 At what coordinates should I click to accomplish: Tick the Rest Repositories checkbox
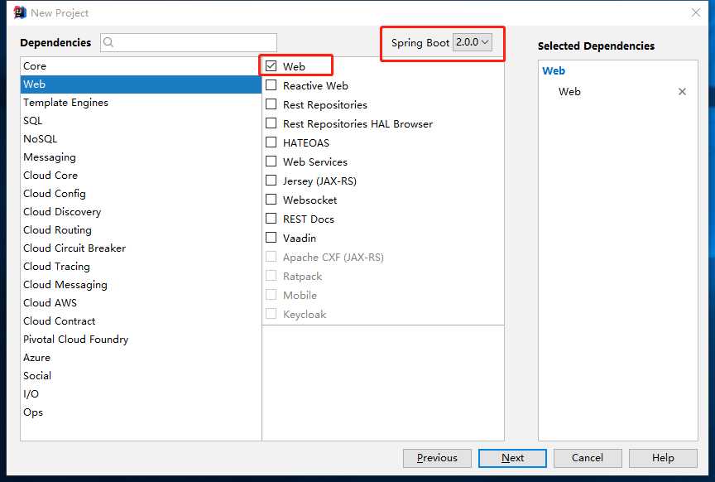(x=271, y=104)
